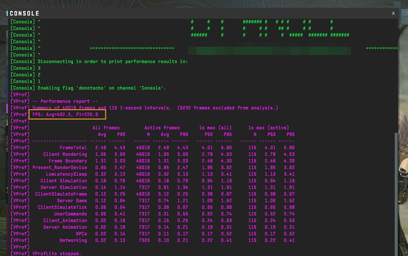
Task: Click the Present_RenderDevice row label
Action: click(59, 167)
